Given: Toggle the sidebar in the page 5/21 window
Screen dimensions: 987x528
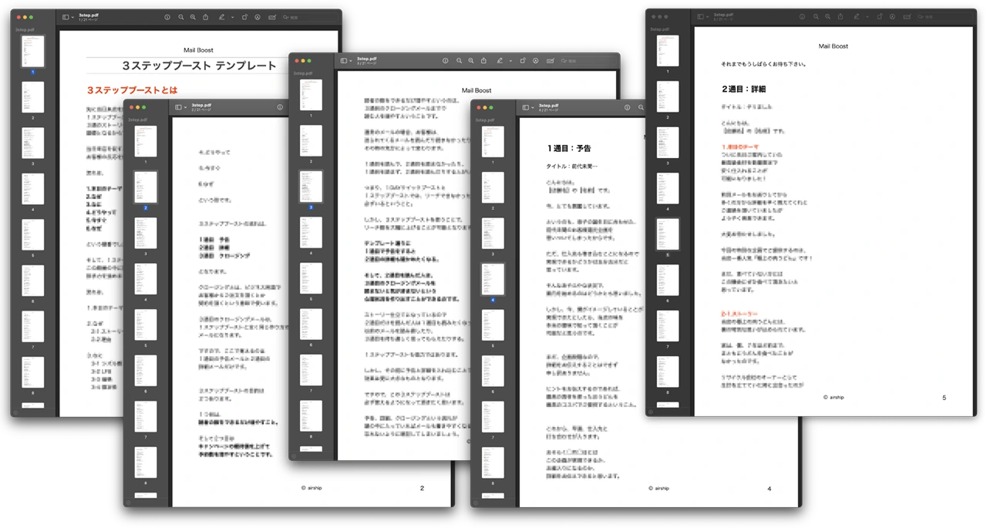Looking at the screenshot, I should coord(701,16).
